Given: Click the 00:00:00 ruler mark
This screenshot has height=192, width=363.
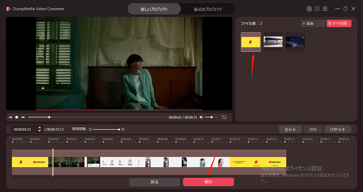Looking at the screenshot, I should (17, 139).
